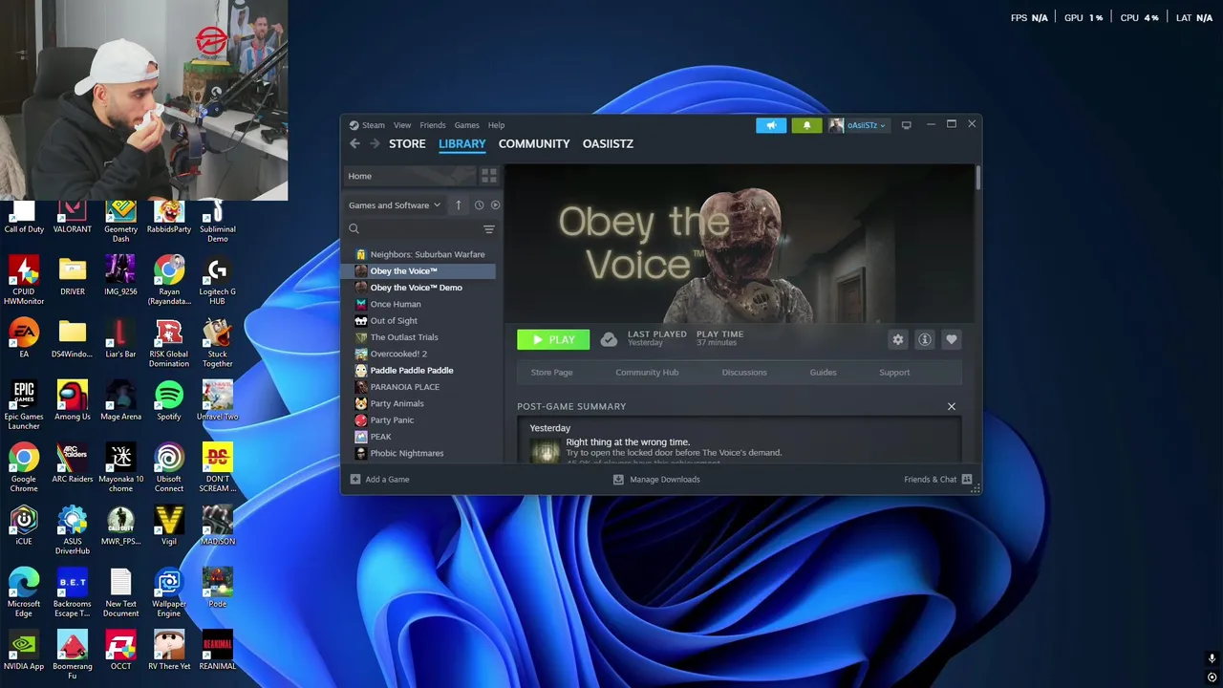
Task: Open the Discussions link
Action: coord(744,373)
